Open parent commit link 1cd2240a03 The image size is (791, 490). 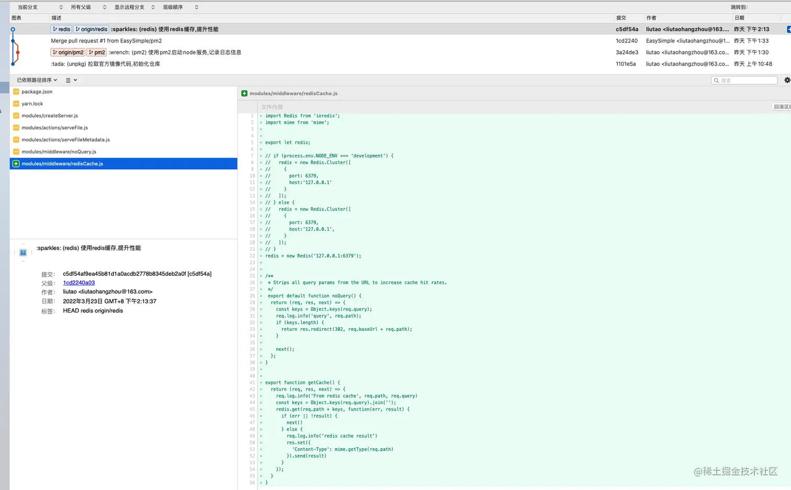[79, 283]
